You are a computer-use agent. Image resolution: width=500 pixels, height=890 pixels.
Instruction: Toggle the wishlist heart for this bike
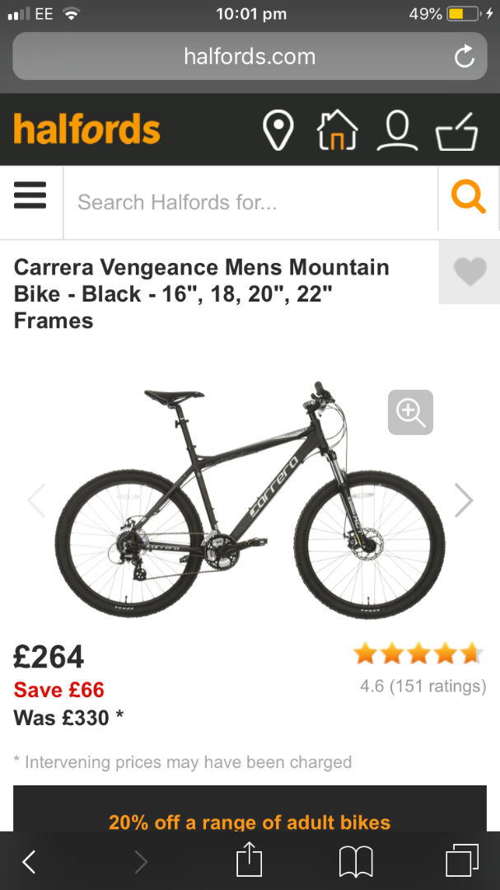coord(470,271)
